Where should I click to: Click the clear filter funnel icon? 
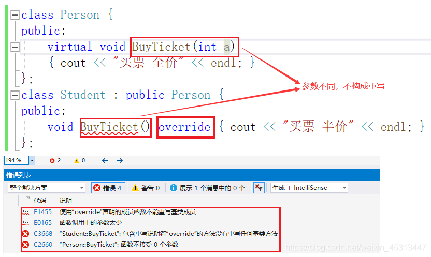259,188
